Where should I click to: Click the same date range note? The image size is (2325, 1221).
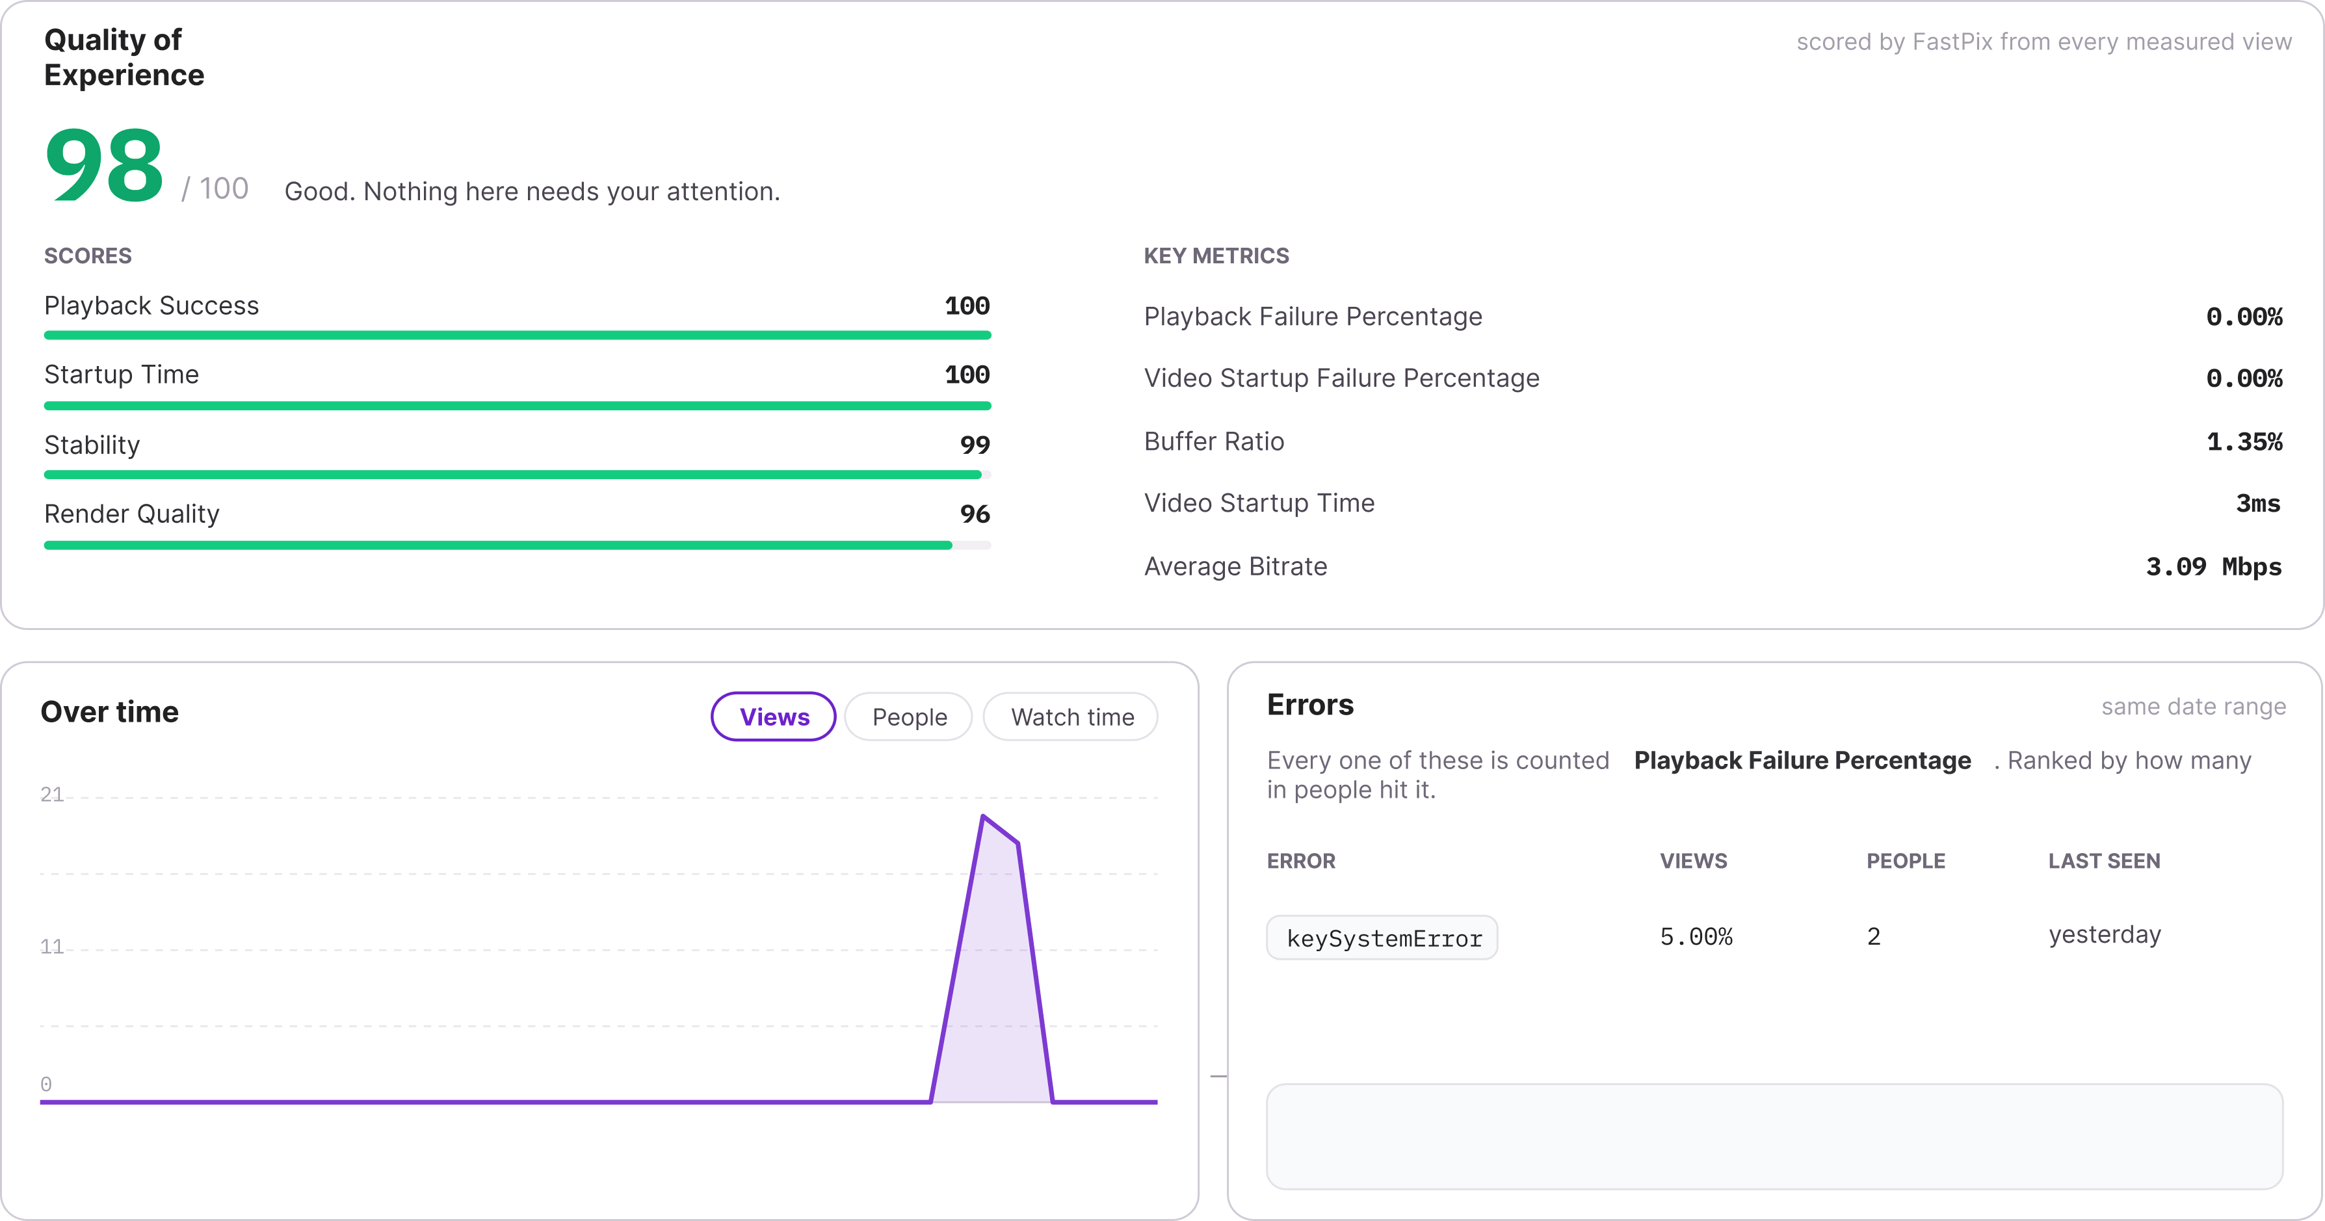coord(2193,707)
